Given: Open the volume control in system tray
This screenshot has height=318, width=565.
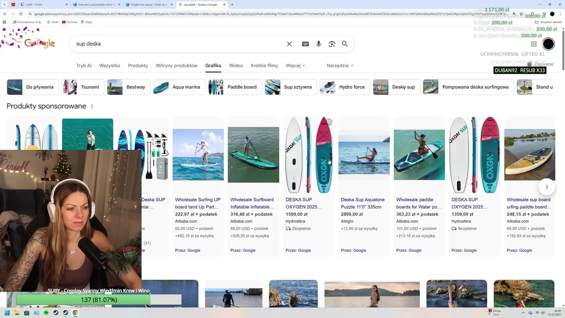Looking at the screenshot, I should click(542, 313).
